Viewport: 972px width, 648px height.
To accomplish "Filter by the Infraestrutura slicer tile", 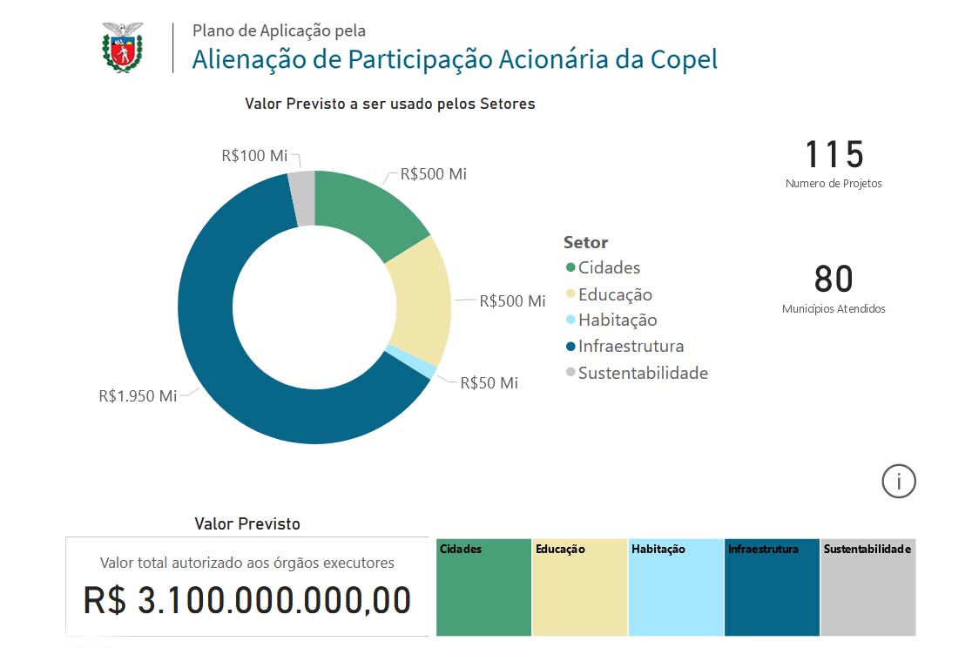I will click(x=772, y=588).
